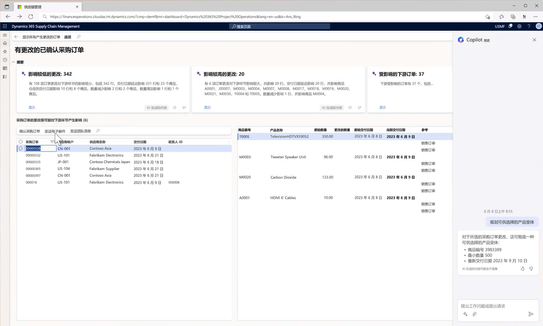
Task: Click the page back arrow icon
Action: 16,37
